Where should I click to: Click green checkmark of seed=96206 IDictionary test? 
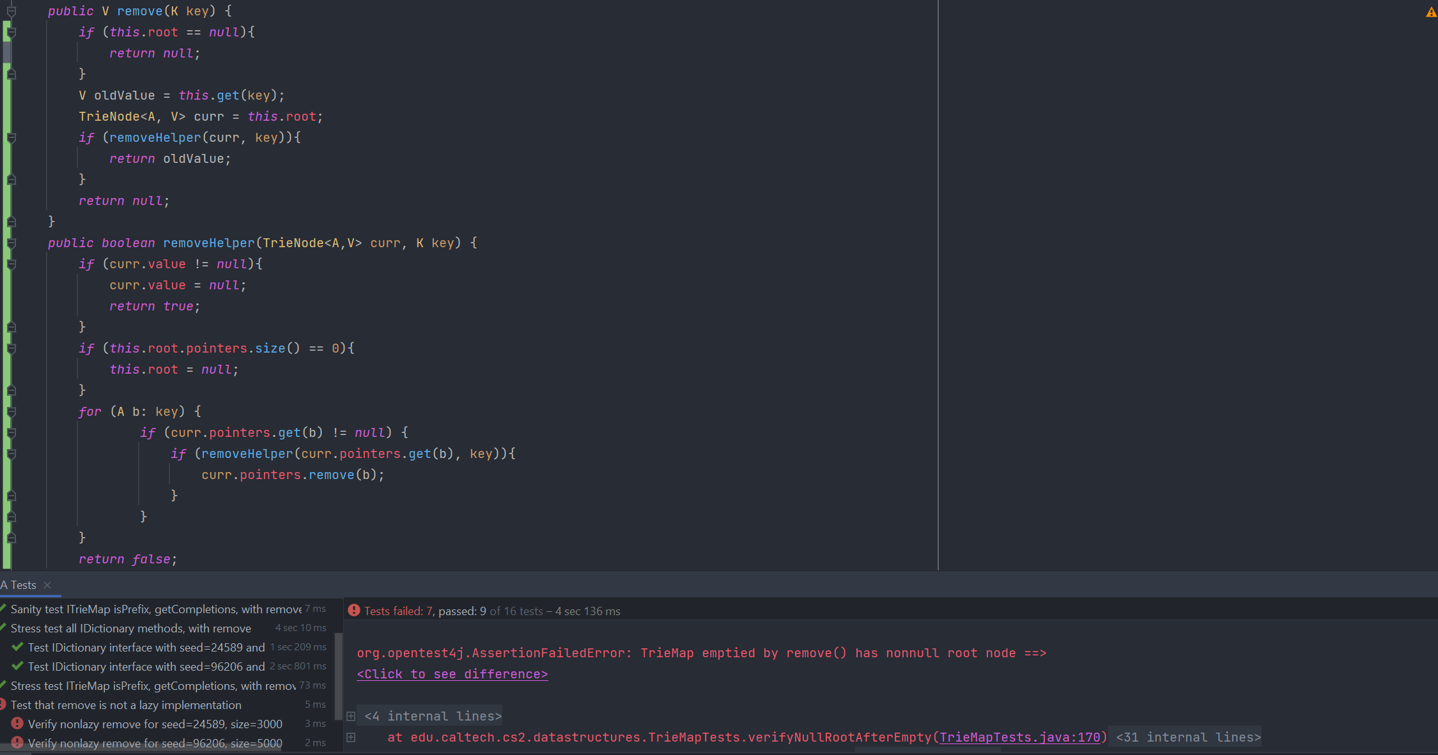click(17, 666)
